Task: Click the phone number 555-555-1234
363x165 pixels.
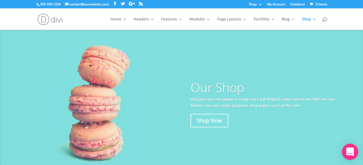Action: point(49,4)
